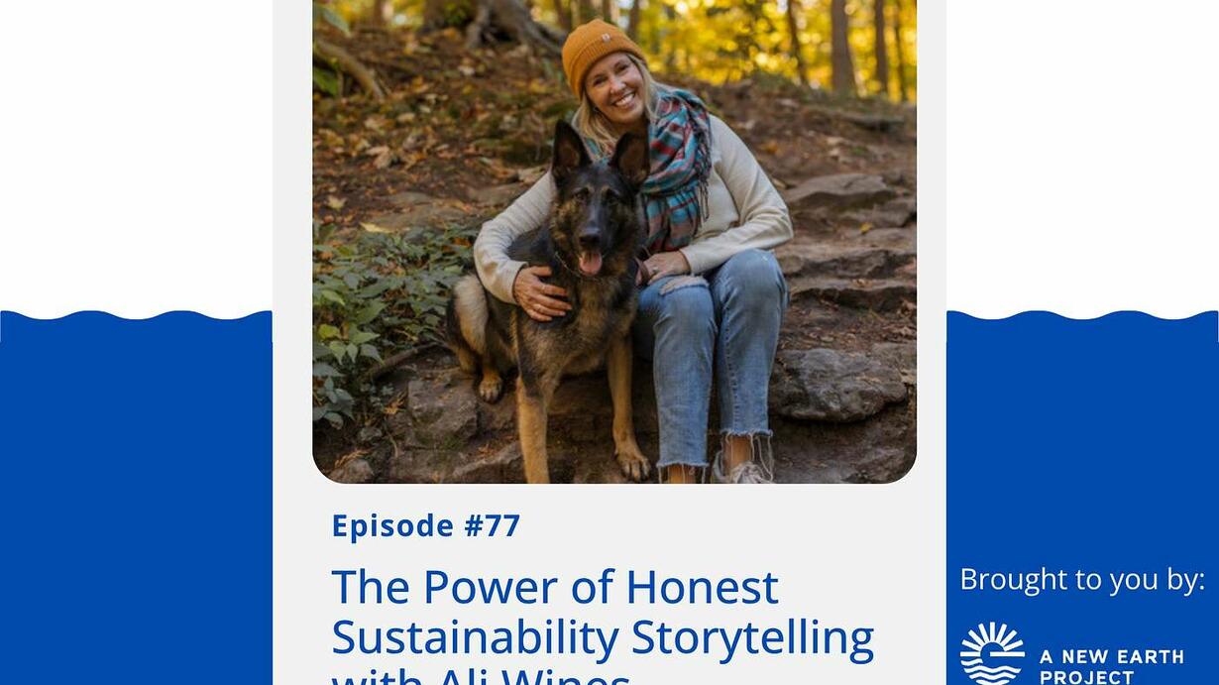
Task: Click the left blue wave panel
Action: (136, 496)
